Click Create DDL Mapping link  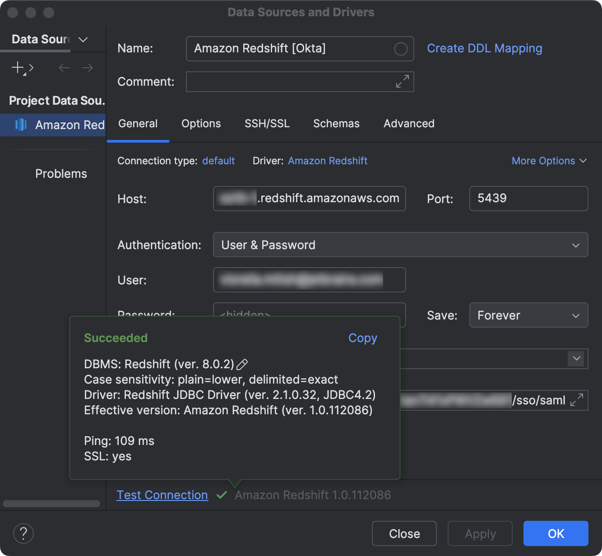tap(485, 48)
